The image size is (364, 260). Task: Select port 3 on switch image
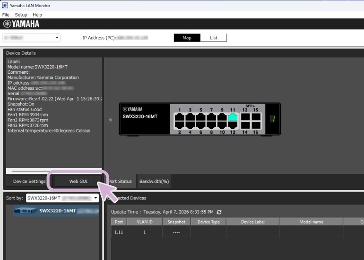click(190, 117)
